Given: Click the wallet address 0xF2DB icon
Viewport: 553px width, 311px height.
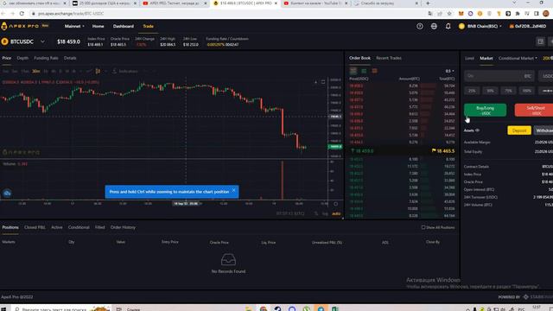Looking at the screenshot, I should tap(512, 26).
